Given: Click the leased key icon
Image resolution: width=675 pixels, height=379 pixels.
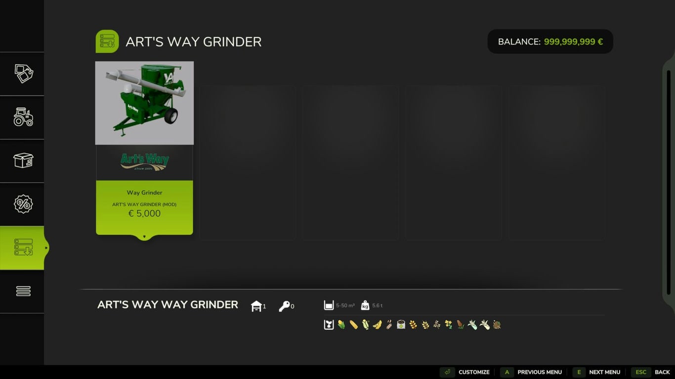Looking at the screenshot, I should click(284, 306).
